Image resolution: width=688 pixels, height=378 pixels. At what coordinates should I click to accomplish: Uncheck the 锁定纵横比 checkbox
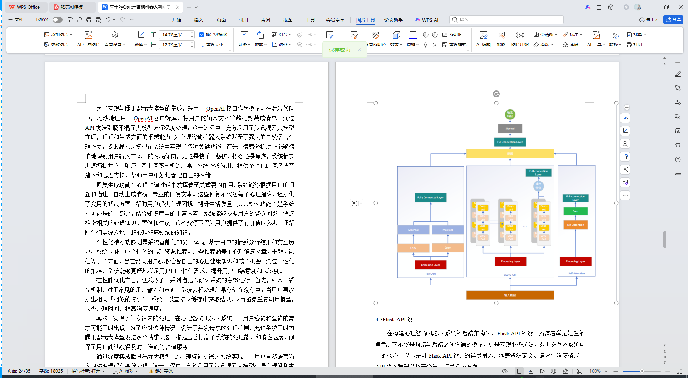(x=202, y=35)
